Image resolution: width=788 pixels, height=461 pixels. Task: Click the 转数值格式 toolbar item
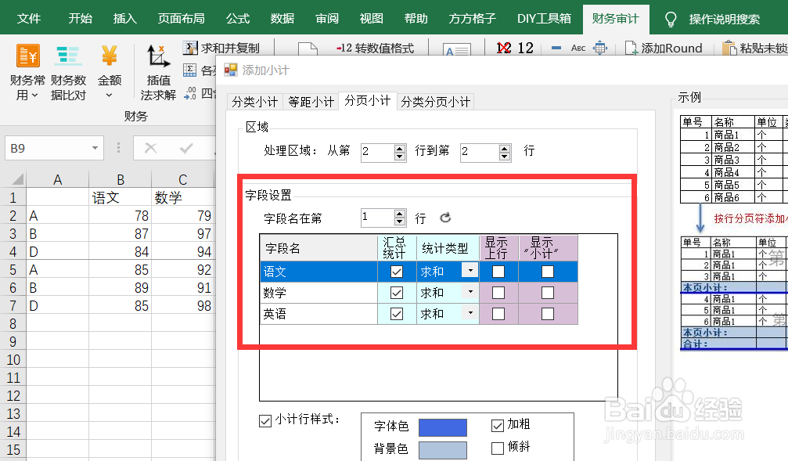[x=375, y=49]
